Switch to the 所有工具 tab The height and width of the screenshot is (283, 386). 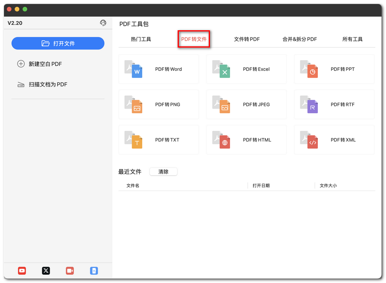[x=353, y=39]
